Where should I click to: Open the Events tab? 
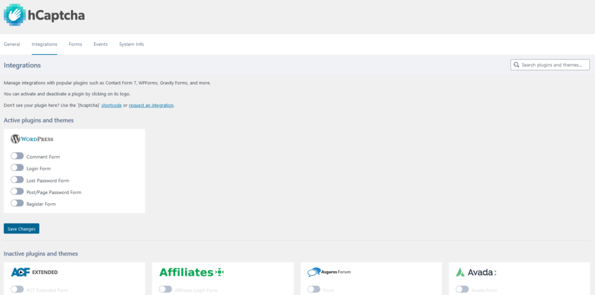[101, 44]
